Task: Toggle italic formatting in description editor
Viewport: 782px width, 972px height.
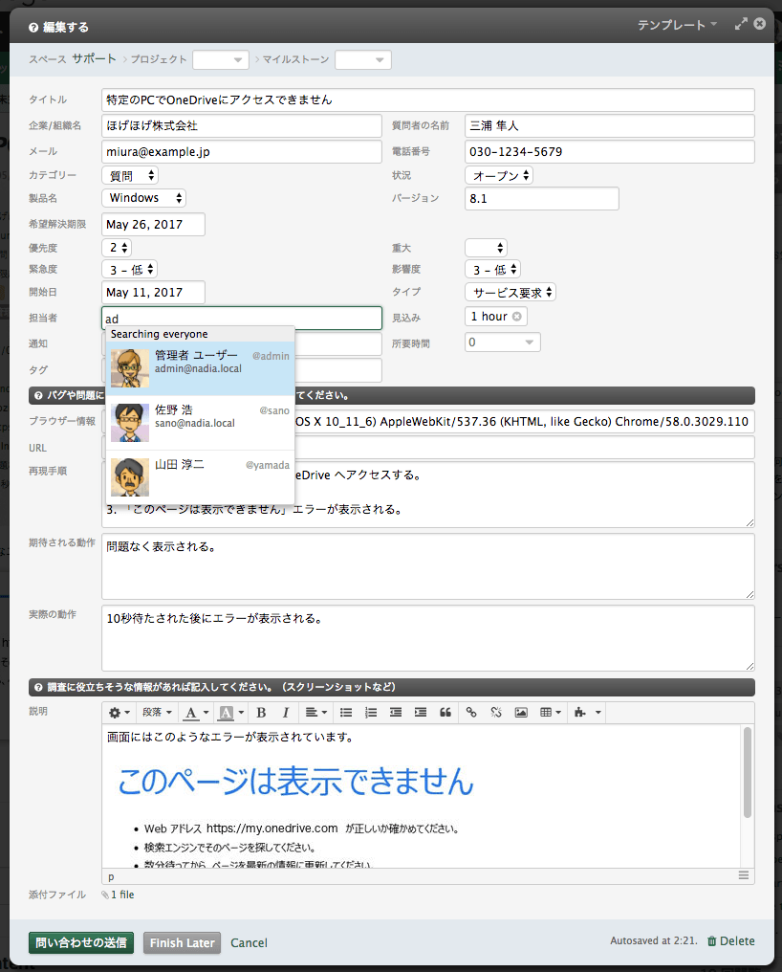Action: (285, 713)
